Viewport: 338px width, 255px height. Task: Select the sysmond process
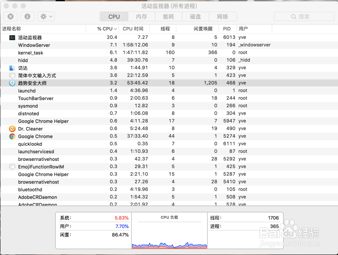click(169, 106)
